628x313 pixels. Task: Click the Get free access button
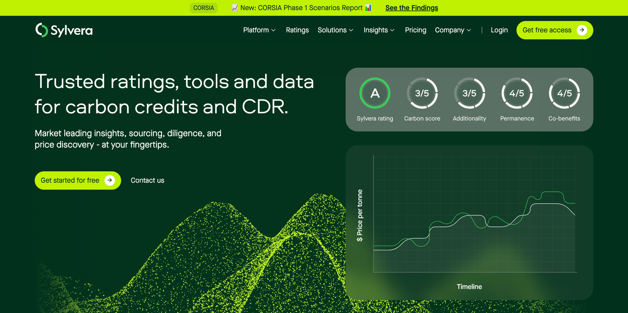pyautogui.click(x=555, y=30)
